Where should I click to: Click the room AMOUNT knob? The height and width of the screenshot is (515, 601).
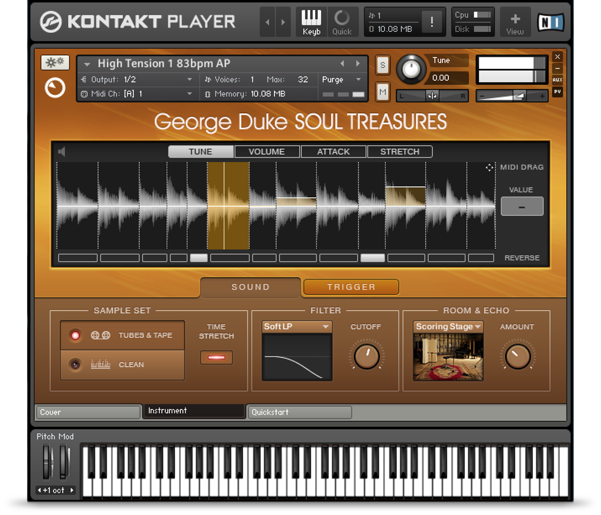(x=518, y=356)
